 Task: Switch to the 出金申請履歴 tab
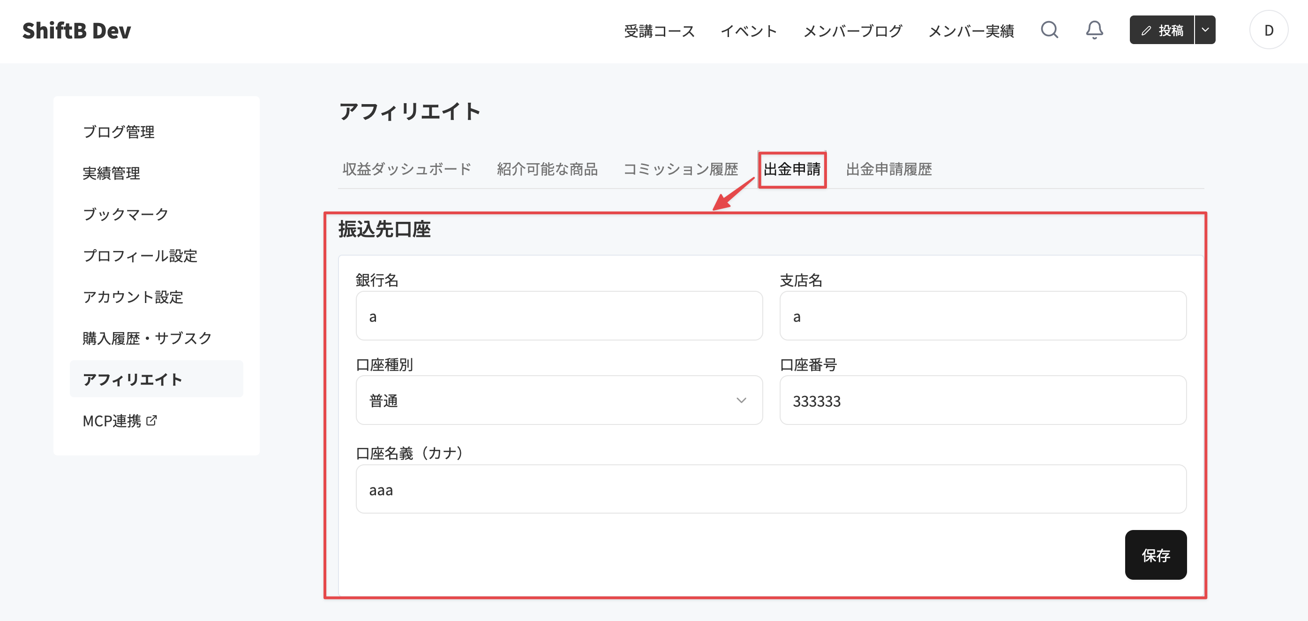pyautogui.click(x=888, y=169)
